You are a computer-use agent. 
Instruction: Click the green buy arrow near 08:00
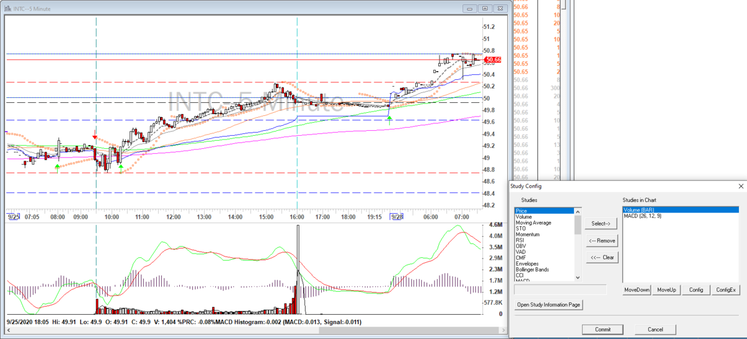[57, 167]
